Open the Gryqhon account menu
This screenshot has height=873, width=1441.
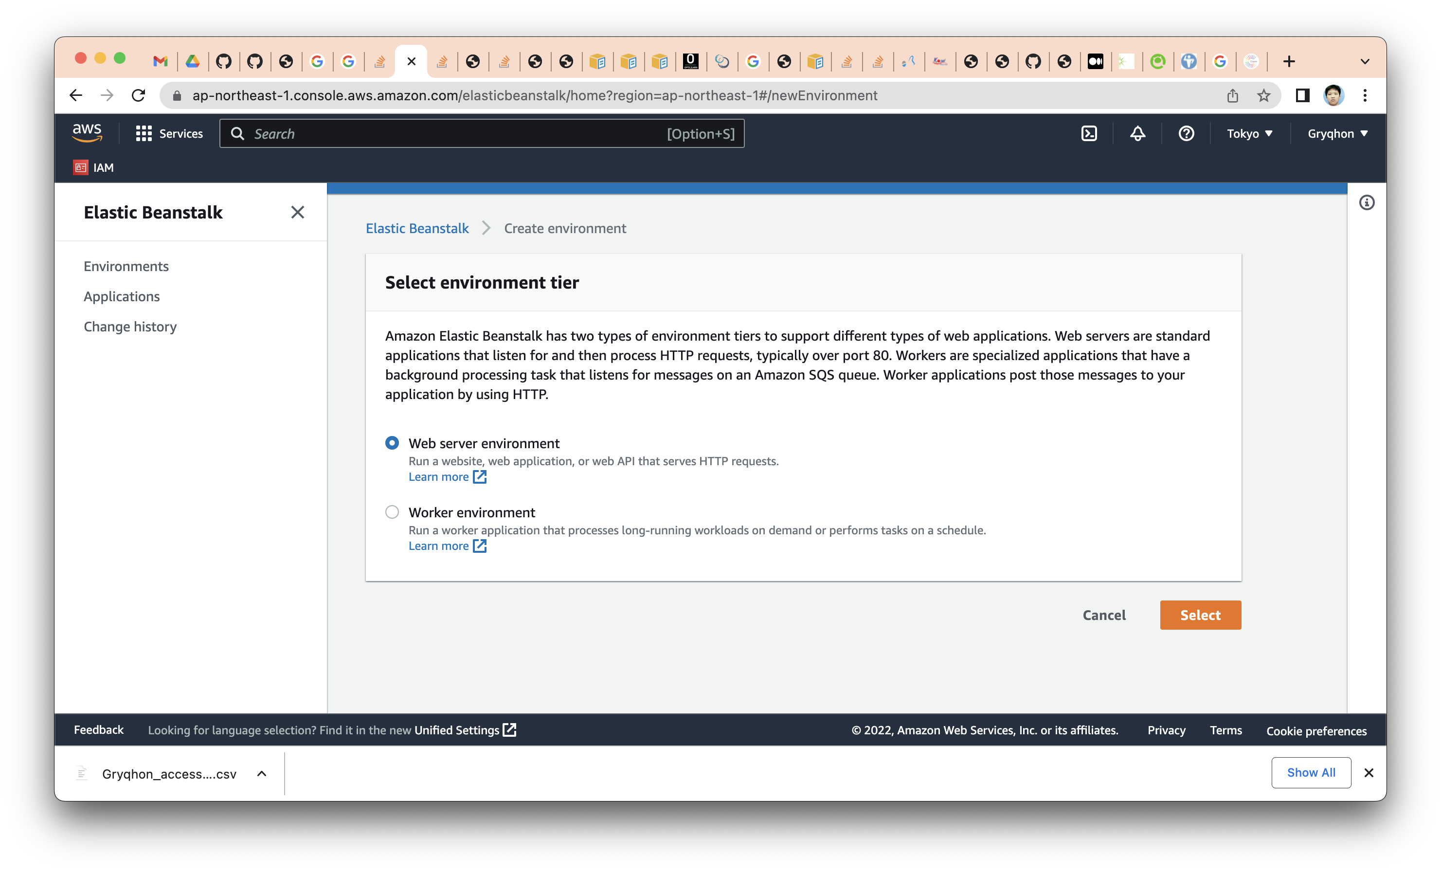tap(1337, 133)
